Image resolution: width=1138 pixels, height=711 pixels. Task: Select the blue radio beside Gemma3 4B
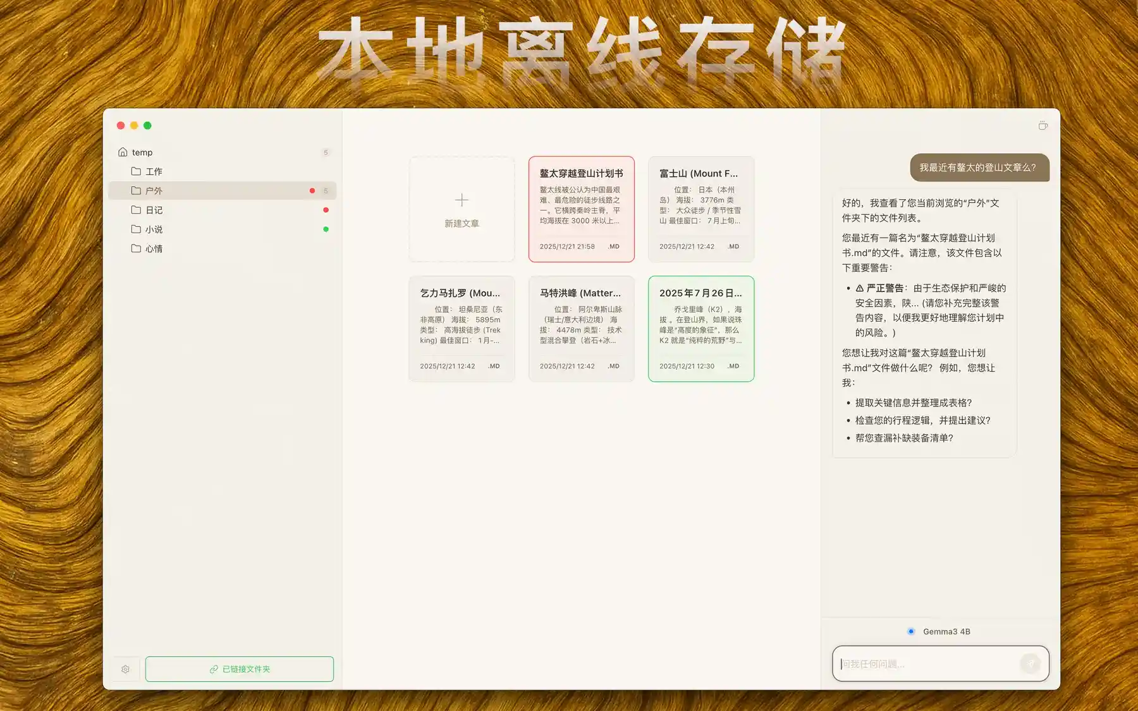(910, 631)
